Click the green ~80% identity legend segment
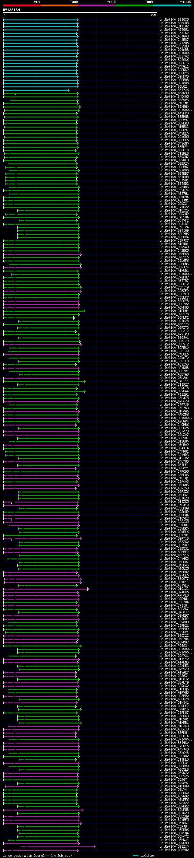Screen dimensions: 194x858 135,5
